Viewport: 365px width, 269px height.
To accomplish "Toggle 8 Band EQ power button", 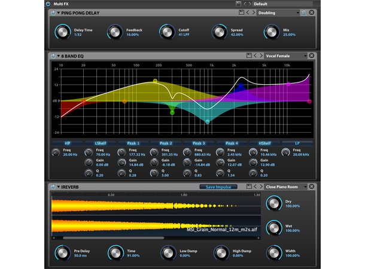I will click(x=53, y=56).
